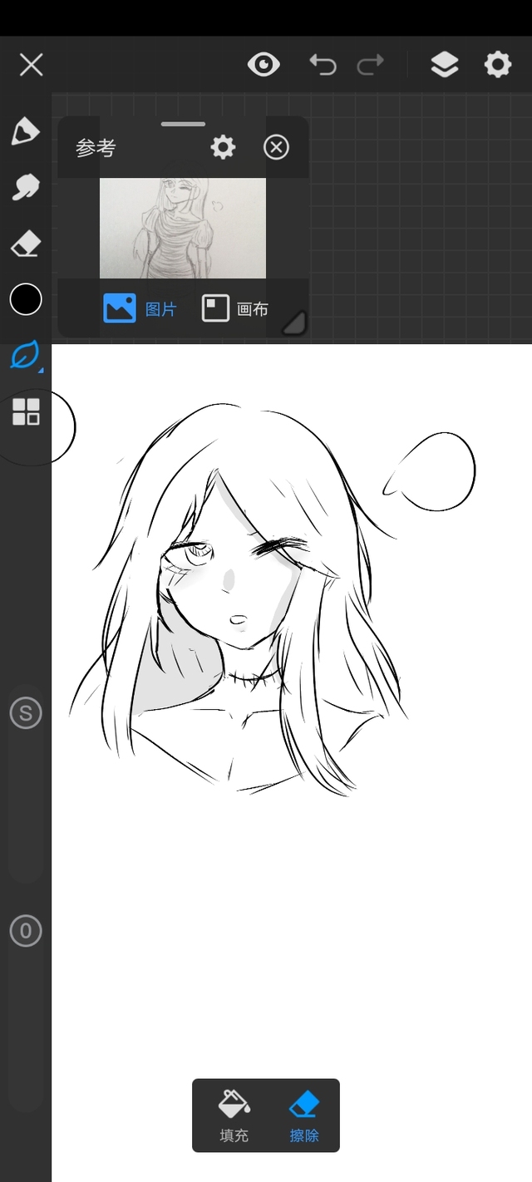This screenshot has width=532, height=1182.
Task: Open reference panel settings gear
Action: (223, 148)
